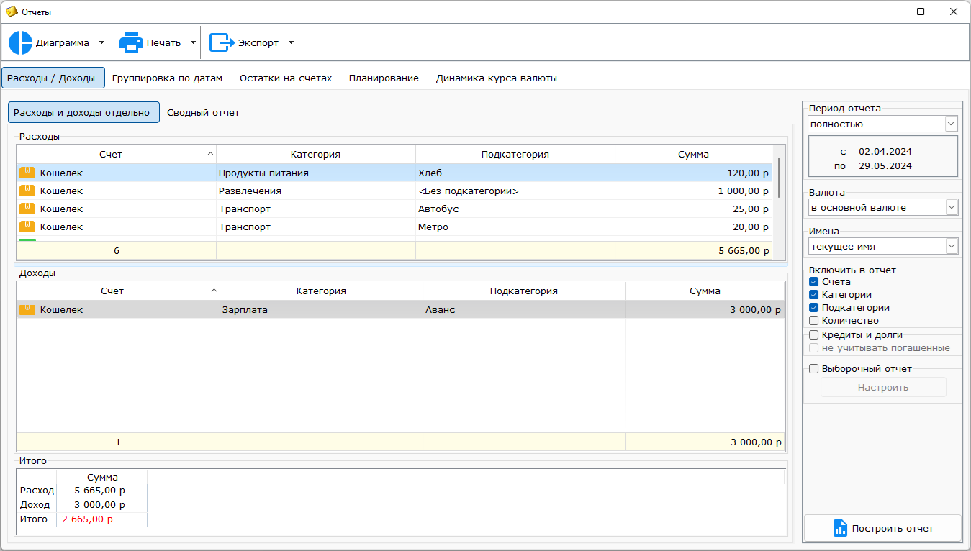Sort expenses by Подкатегория column header

click(x=515, y=154)
